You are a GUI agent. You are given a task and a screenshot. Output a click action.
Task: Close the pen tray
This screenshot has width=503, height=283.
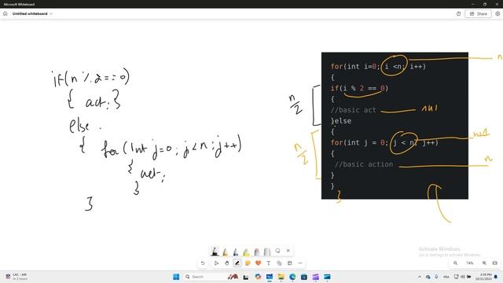pos(288,251)
